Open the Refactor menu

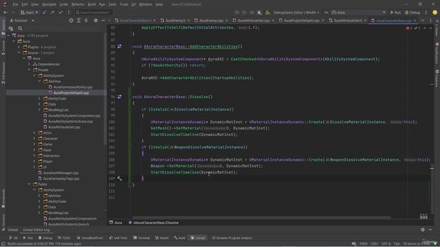pos(78,5)
